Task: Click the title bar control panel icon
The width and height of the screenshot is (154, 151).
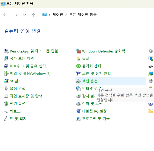Action: 3,4
